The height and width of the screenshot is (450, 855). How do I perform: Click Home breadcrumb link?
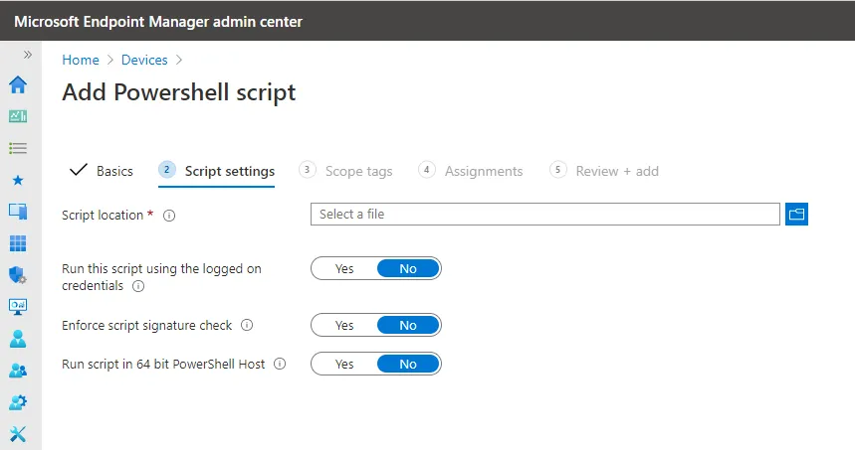tap(81, 60)
